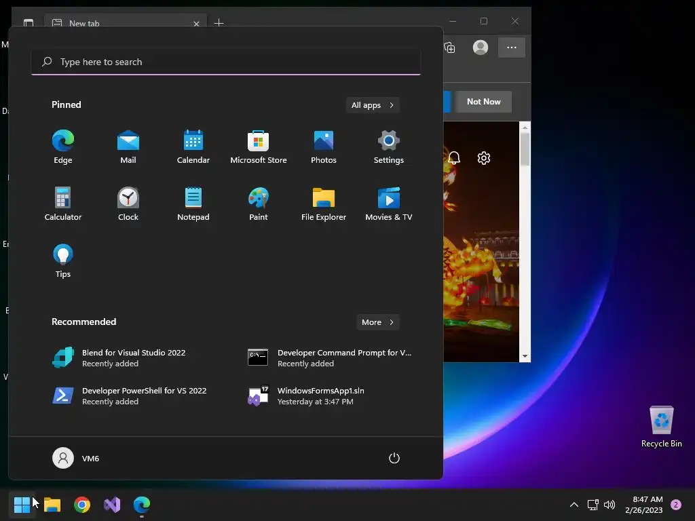
Task: Open the Clock app
Action: [x=128, y=204]
